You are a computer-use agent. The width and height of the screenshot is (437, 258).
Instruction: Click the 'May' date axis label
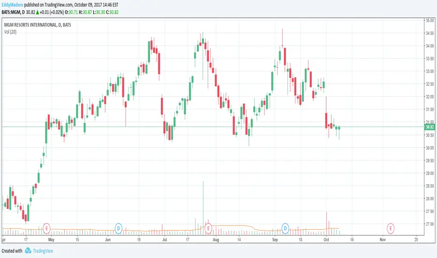51,240
